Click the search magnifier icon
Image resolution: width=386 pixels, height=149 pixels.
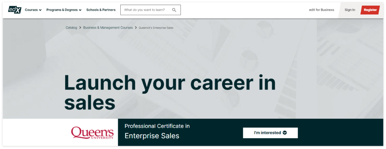pyautogui.click(x=174, y=10)
